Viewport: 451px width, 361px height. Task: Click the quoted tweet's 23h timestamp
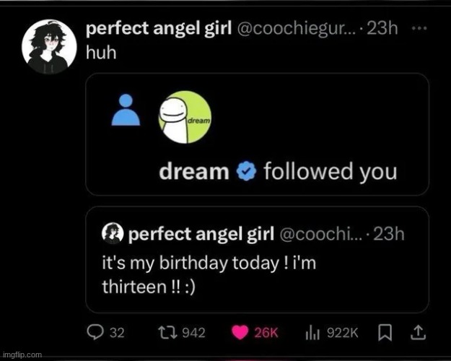coord(390,233)
